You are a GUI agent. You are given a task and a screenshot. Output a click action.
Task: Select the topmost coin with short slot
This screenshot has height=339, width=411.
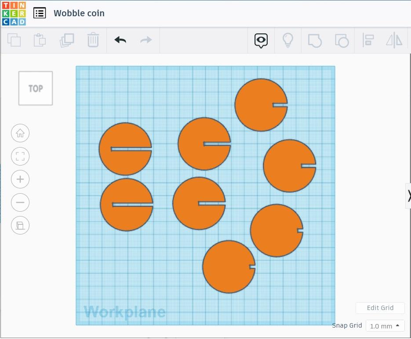coord(261,105)
